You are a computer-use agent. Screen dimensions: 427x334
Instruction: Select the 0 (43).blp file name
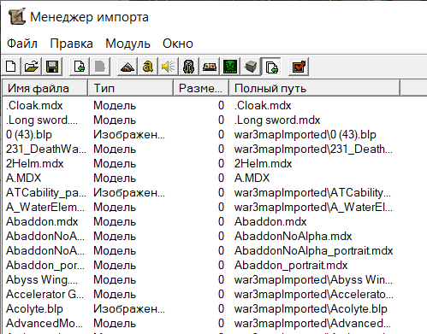point(29,135)
